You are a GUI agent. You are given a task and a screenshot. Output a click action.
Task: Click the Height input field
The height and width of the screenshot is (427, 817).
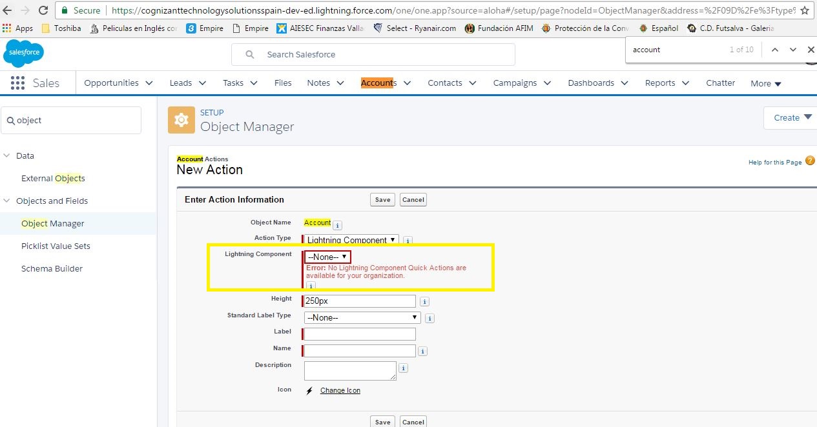[x=360, y=301]
